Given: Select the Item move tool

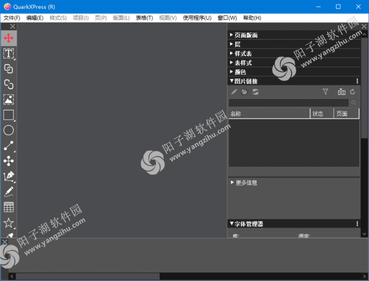Looking at the screenshot, I should tap(9, 38).
